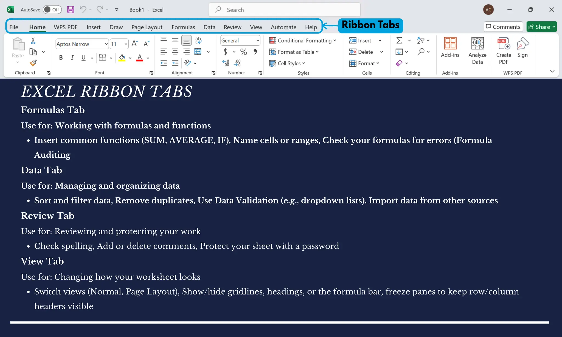
Task: Open the Cells Insert dropdown arrow
Action: coord(380,41)
